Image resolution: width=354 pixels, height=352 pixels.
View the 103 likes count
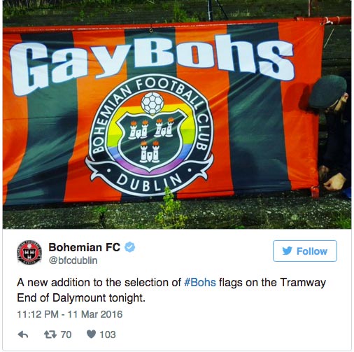[x=108, y=335]
